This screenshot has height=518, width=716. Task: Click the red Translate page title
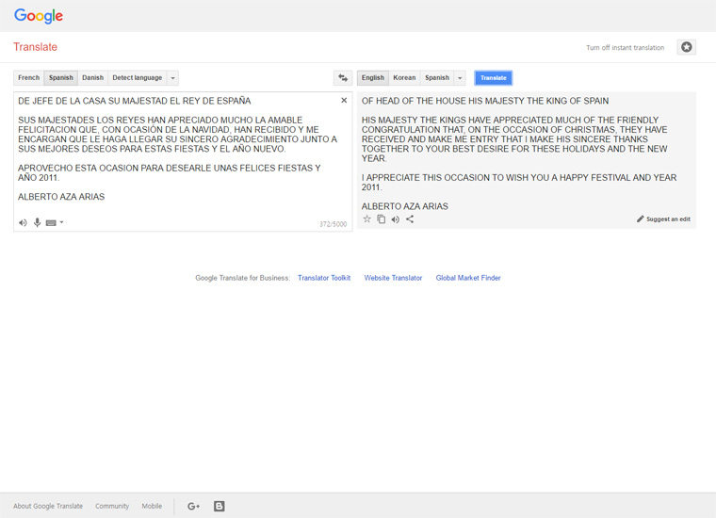[x=35, y=47]
